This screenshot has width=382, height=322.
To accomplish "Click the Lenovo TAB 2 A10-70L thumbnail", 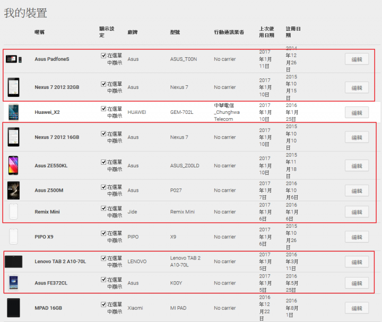I will coord(14,262).
